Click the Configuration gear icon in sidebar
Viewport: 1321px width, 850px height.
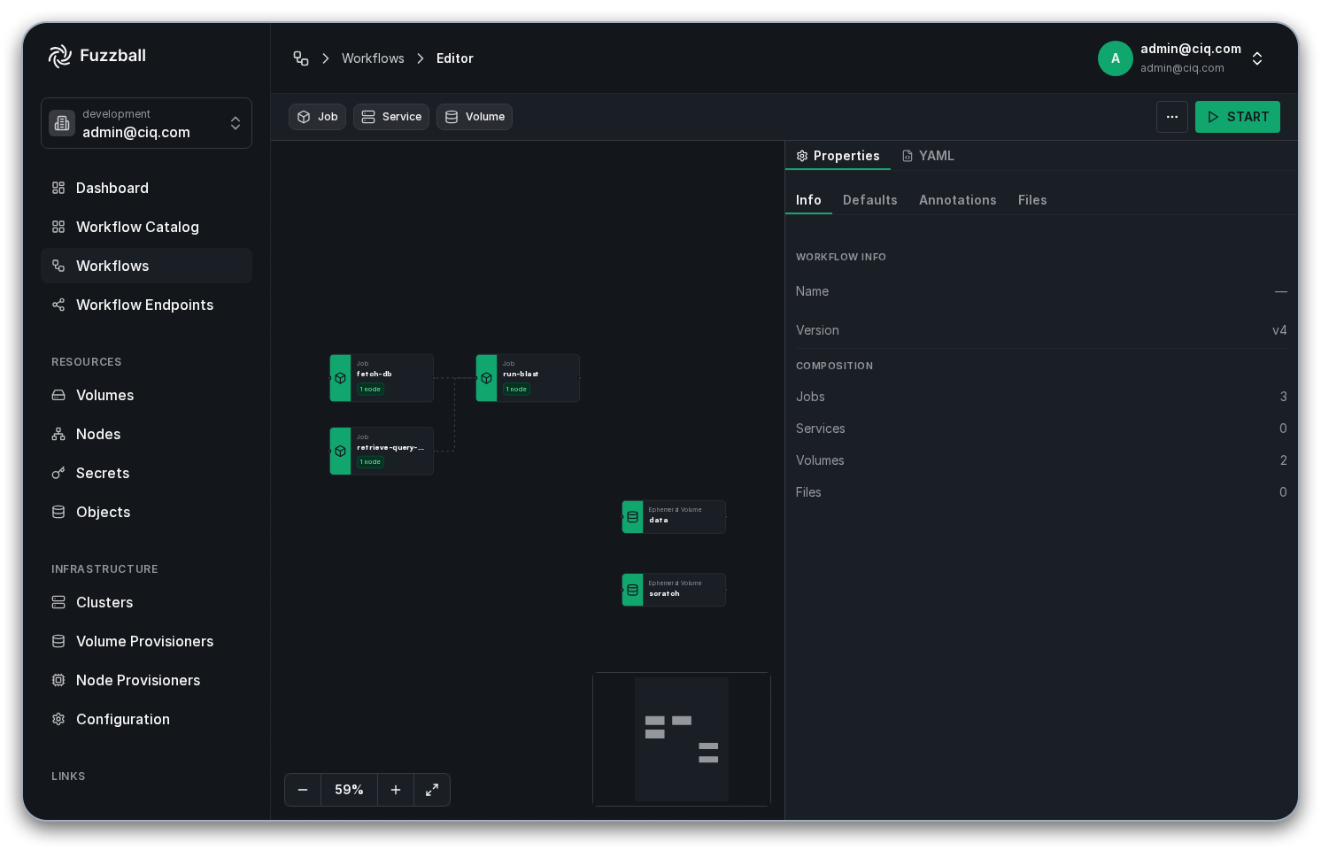tap(58, 719)
